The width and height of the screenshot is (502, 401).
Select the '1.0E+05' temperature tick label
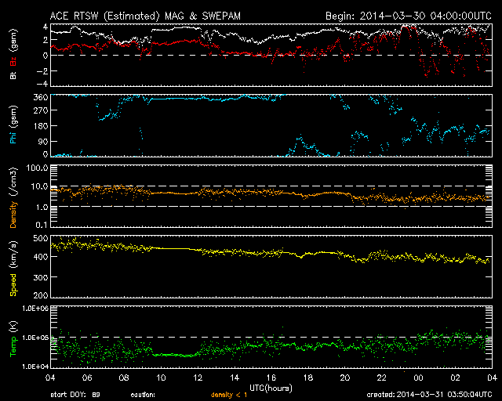(x=35, y=338)
